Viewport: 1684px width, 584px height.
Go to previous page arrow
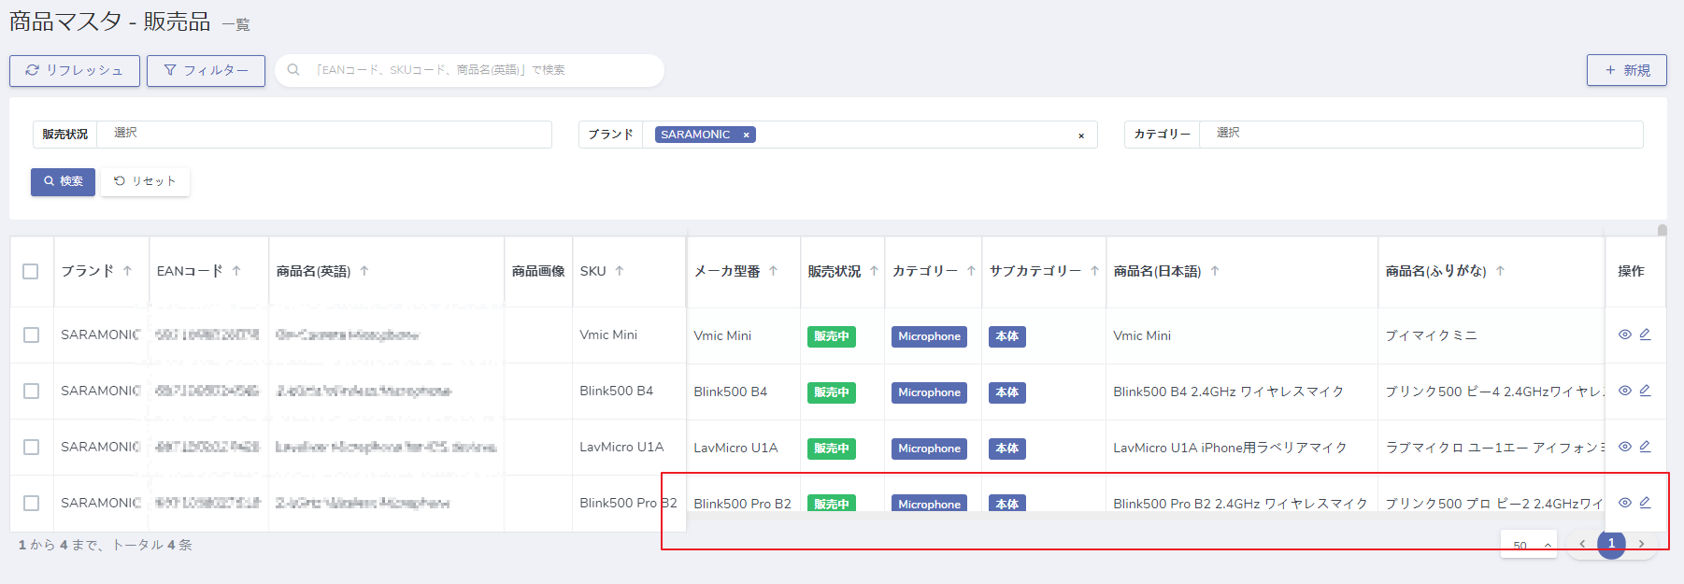tap(1582, 544)
